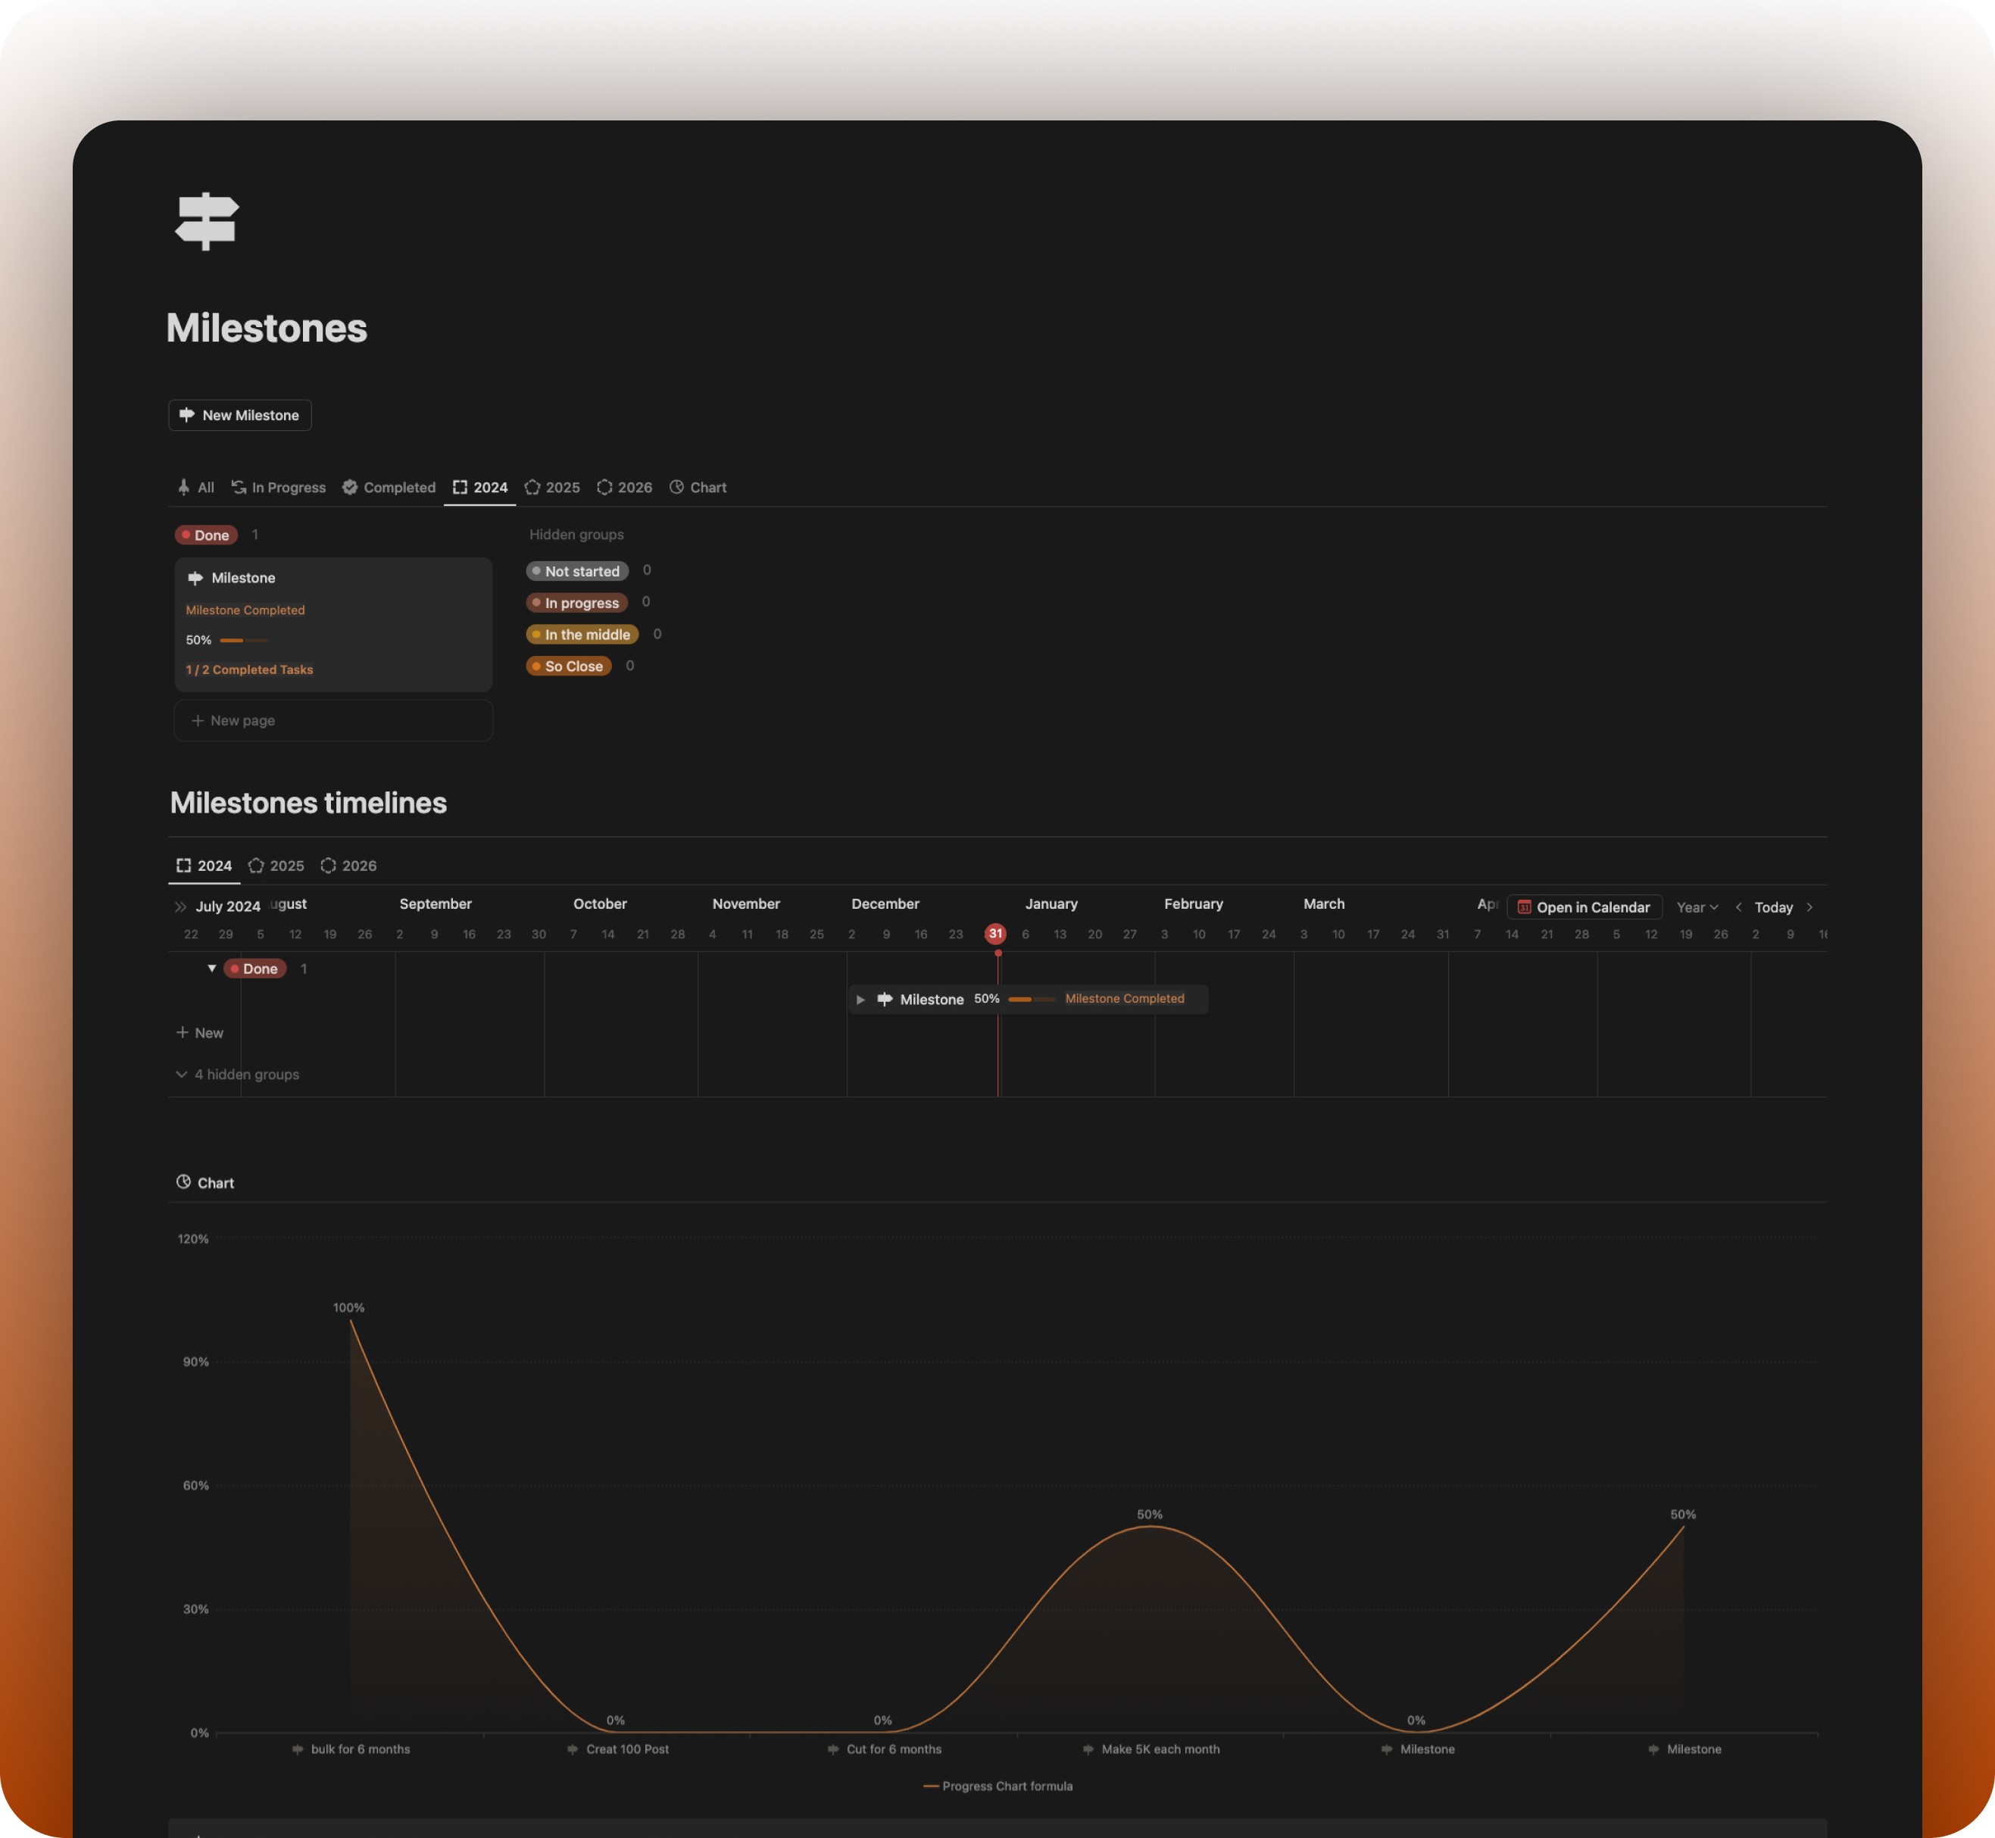The image size is (1995, 1838).
Task: Click the Chart section clock icon
Action: click(x=183, y=1181)
